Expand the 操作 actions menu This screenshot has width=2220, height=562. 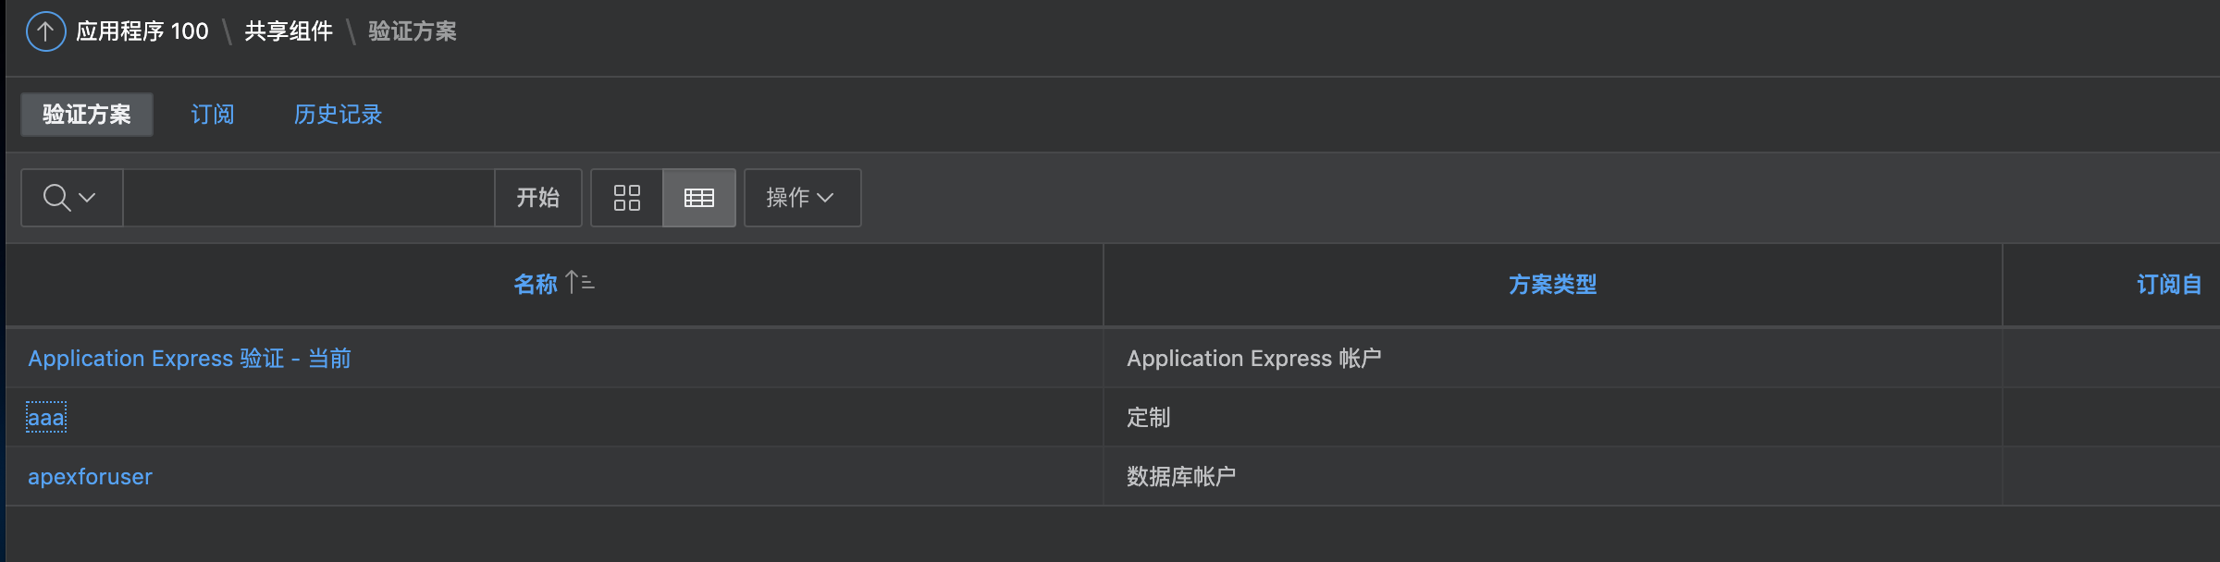point(801,198)
